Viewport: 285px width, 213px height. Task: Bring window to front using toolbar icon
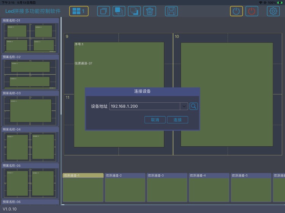pos(119,11)
